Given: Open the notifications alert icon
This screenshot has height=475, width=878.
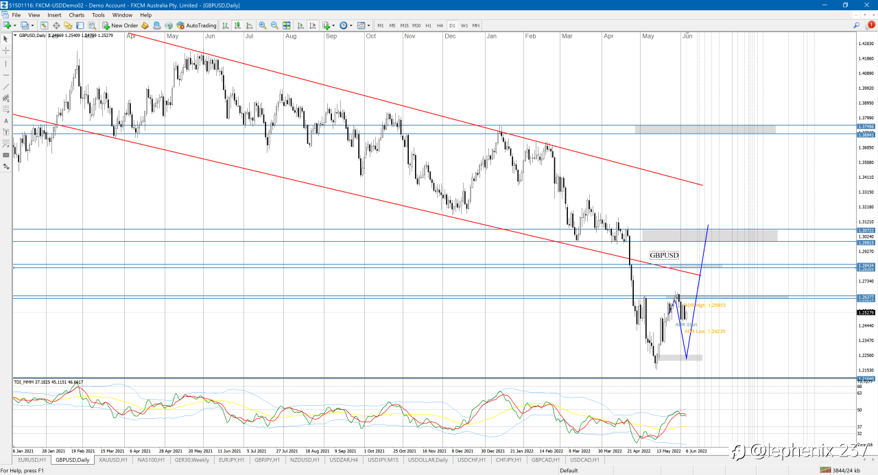Looking at the screenshot, I should coord(871,25).
